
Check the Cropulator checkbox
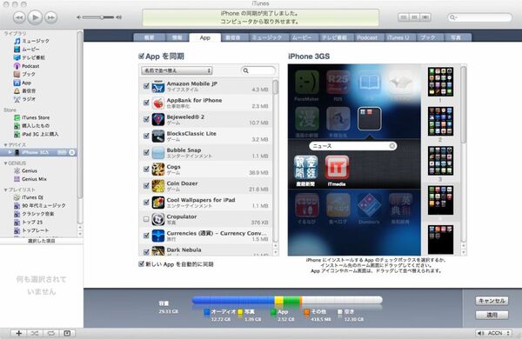pyautogui.click(x=146, y=219)
